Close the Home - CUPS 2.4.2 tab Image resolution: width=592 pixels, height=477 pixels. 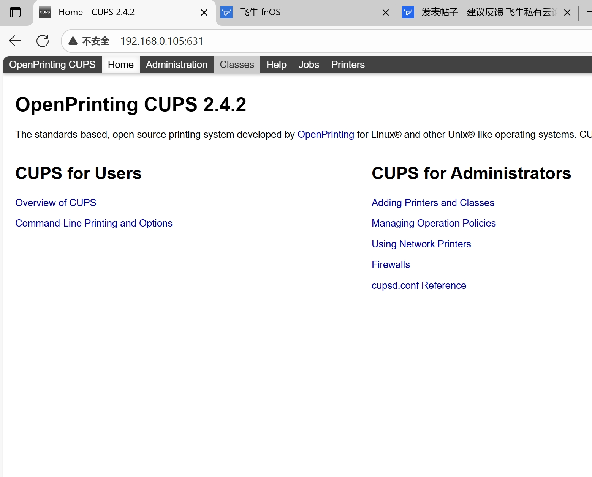[x=204, y=13]
